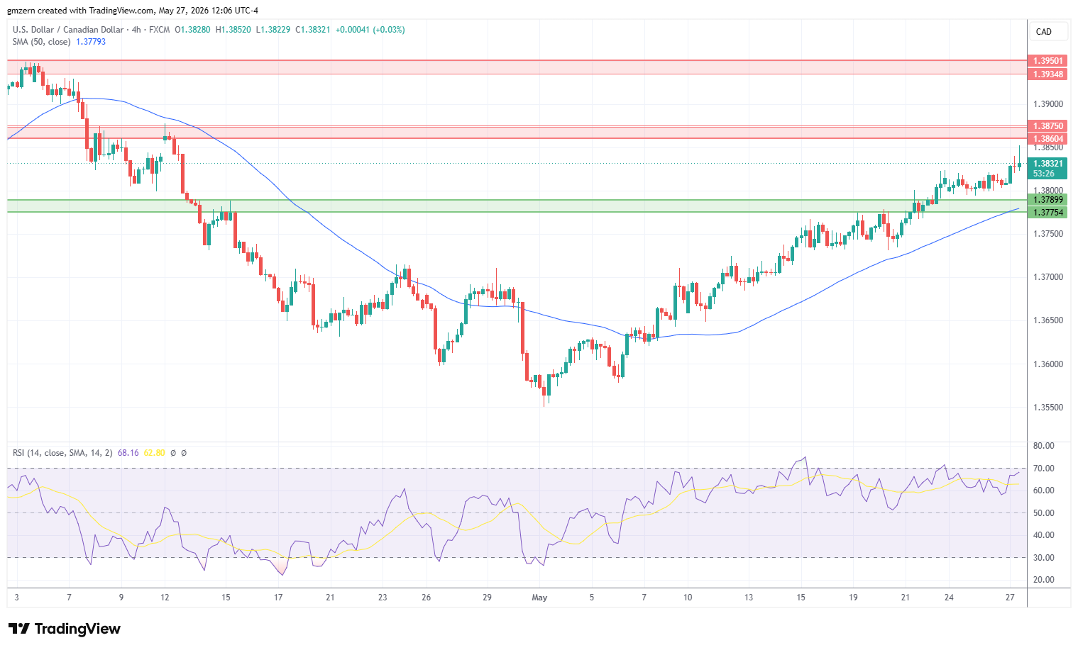Click the SMA value 1.37793
Image resolution: width=1078 pixels, height=650 pixels.
click(x=91, y=42)
